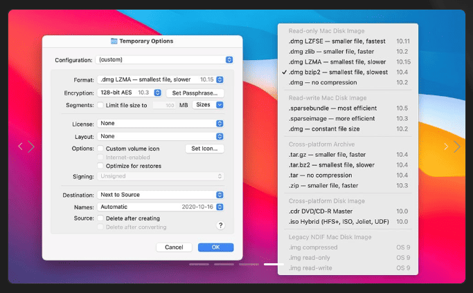The image size is (473, 293).
Task: Click the Cross-platform Archive section header
Action: point(321,144)
